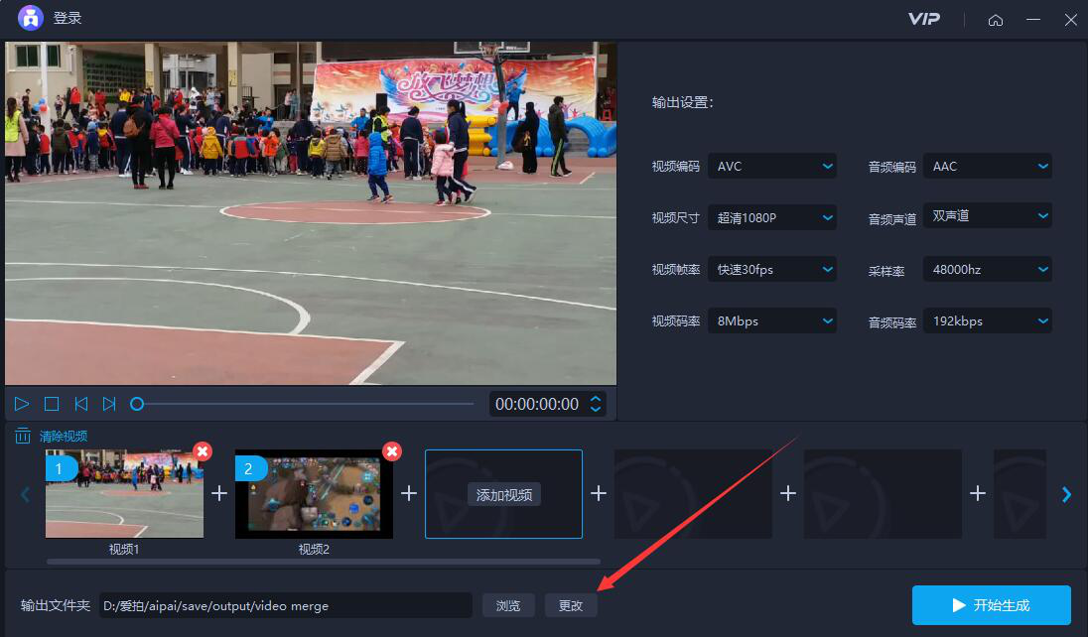Viewport: 1088px width, 637px height.
Task: Click the trash icon beside 清除视频
Action: (x=23, y=436)
